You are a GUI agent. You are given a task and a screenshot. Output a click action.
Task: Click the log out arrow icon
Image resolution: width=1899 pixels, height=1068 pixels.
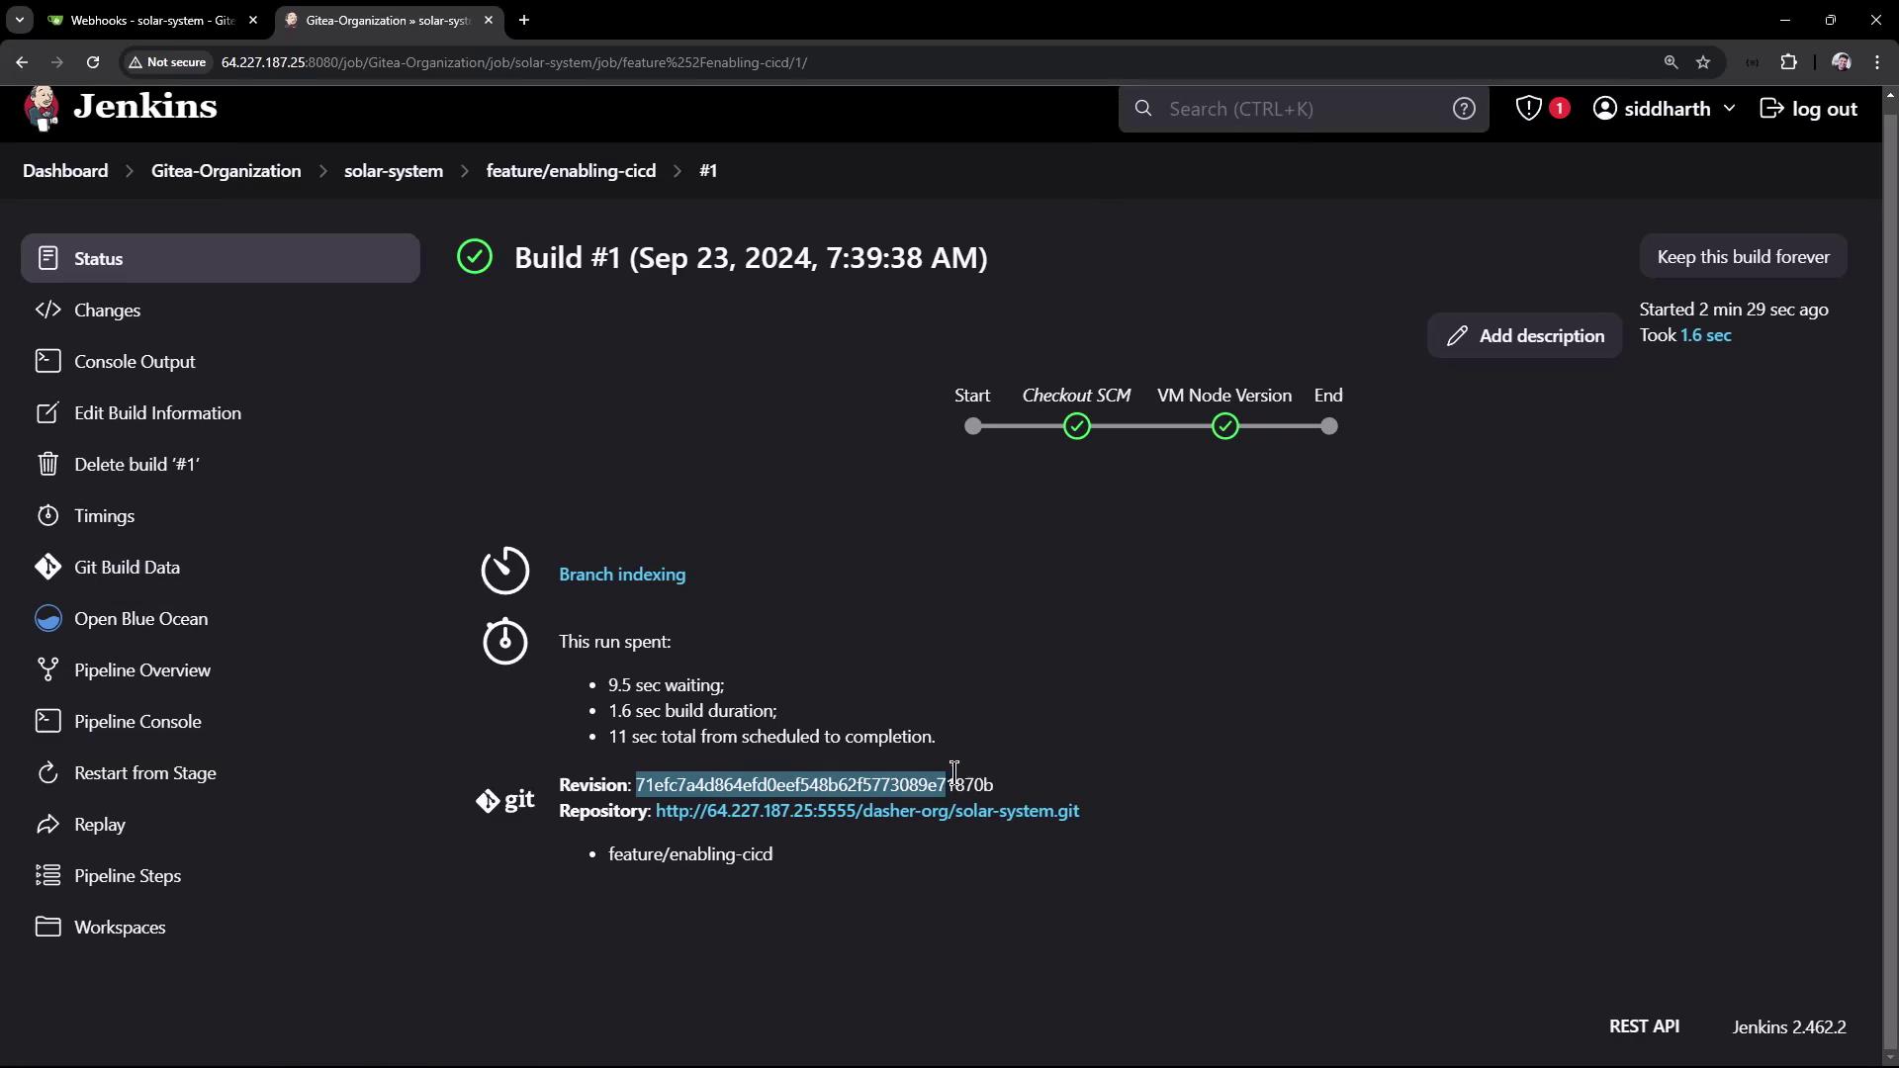point(1771,109)
